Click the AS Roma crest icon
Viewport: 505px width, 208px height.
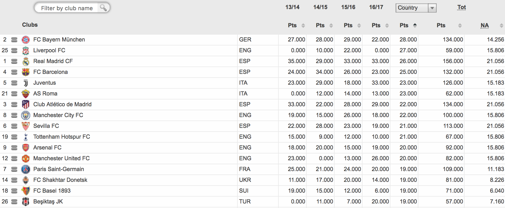click(26, 94)
